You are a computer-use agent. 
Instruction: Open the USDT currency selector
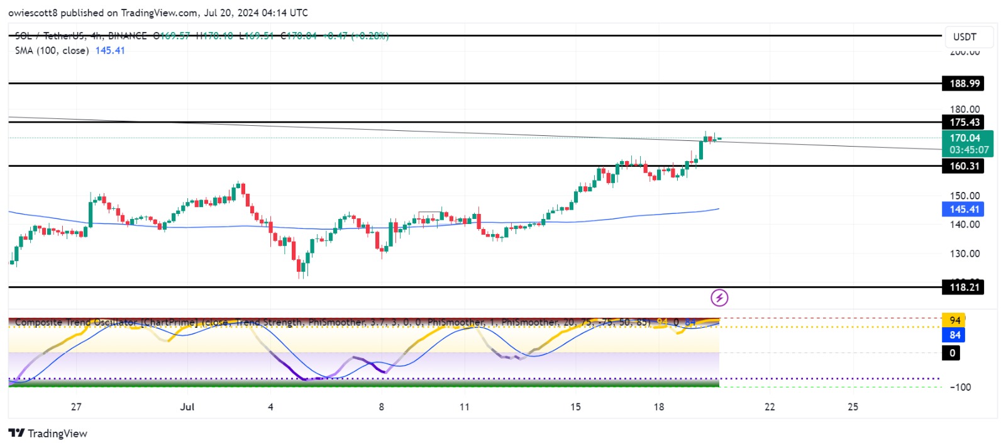point(968,37)
